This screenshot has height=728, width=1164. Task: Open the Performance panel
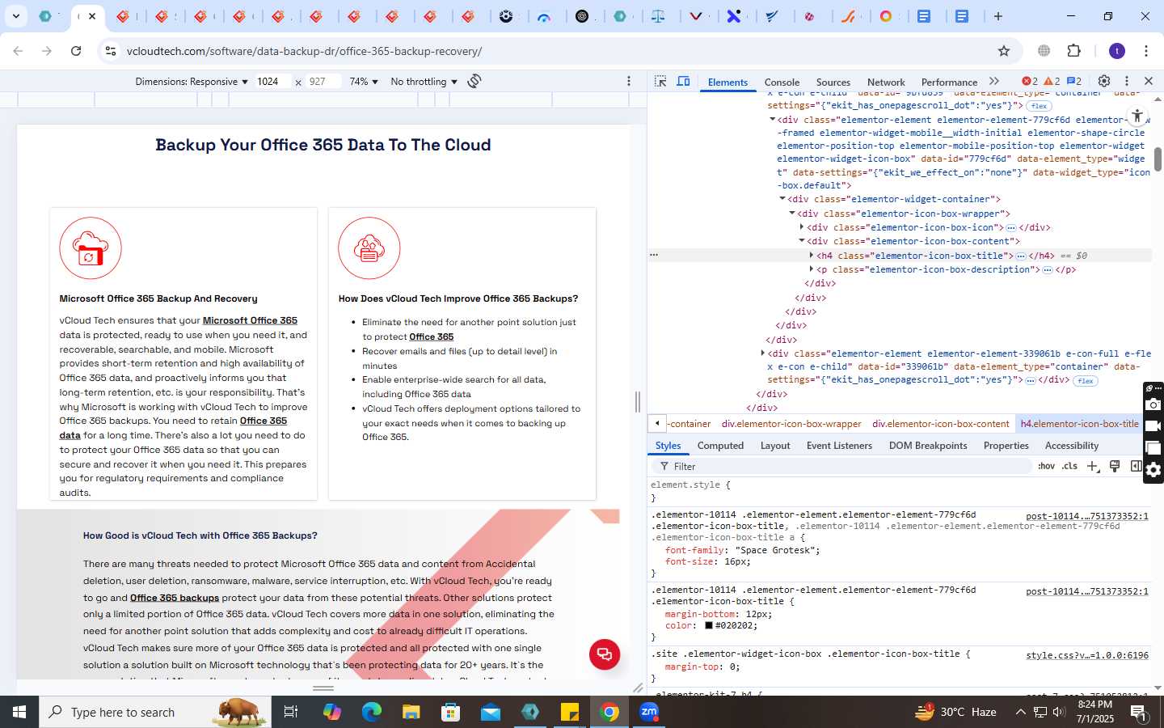(949, 83)
